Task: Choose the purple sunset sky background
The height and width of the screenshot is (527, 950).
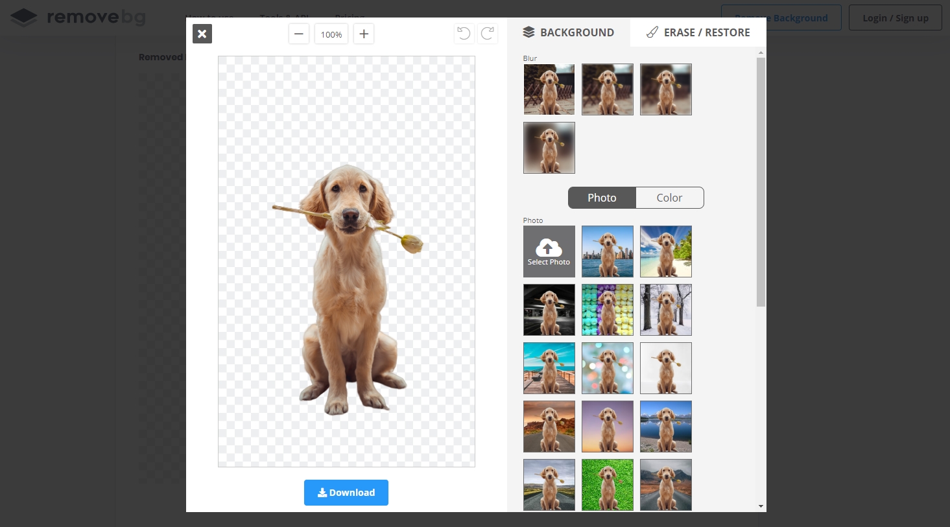Action: point(608,427)
